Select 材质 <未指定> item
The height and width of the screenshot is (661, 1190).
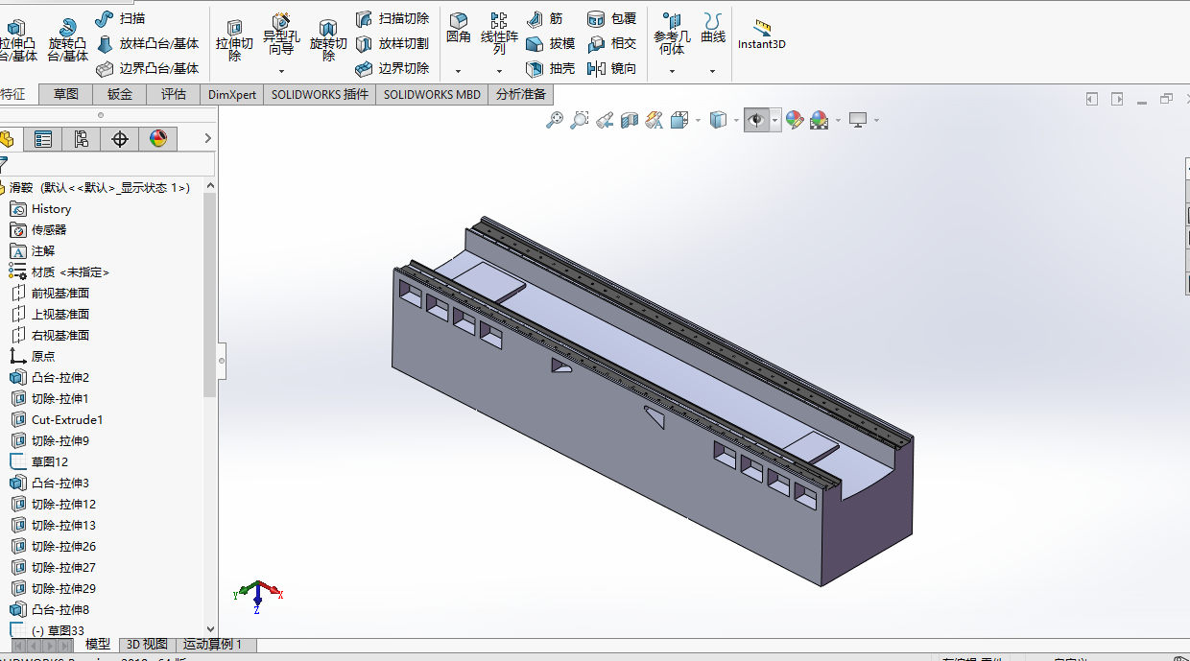pos(59,271)
